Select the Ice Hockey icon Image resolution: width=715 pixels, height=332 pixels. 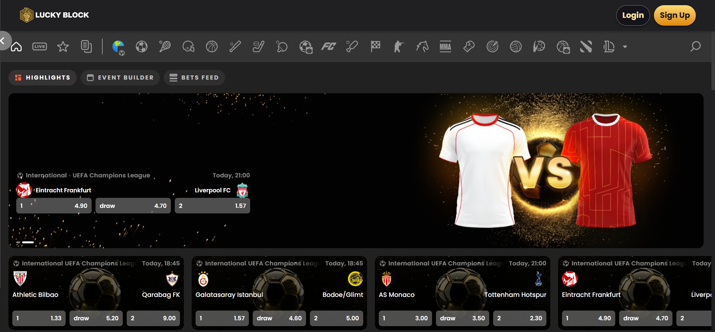click(258, 46)
